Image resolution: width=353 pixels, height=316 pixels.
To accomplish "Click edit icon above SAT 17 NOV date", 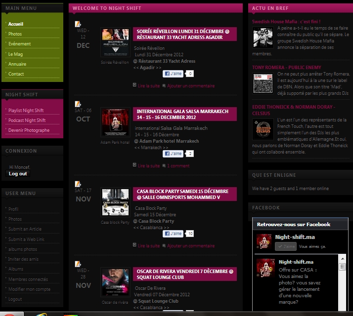I will (x=78, y=184).
